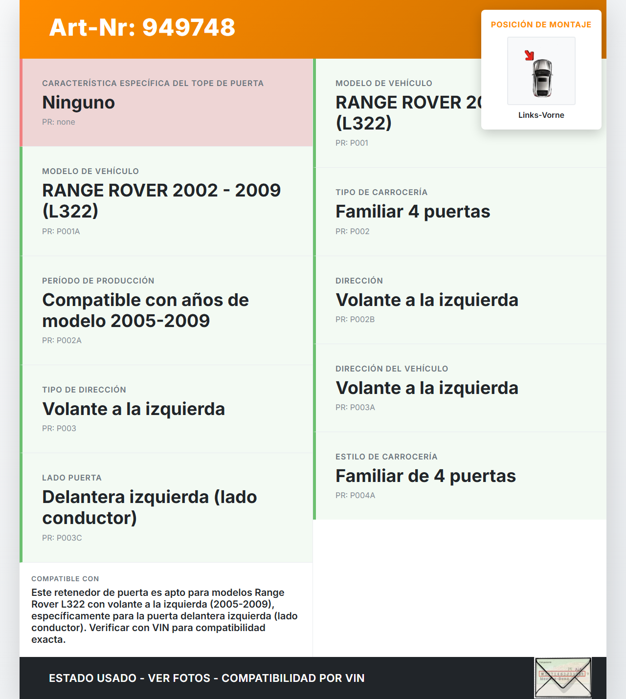Click the "PR: P002B" code
626x699 pixels.
coord(355,319)
